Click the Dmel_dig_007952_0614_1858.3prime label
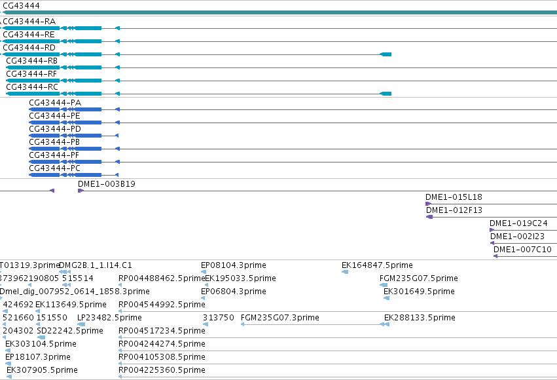Screen dimensions: 557x380 pos(75,292)
